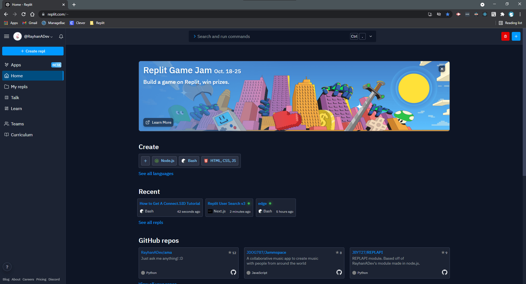Click See all repls link
Viewport: 526px width, 284px height.
point(151,223)
